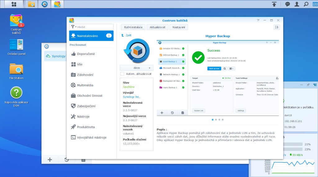Select the Nainstalováno category
Screen dimensions: 318x177
coord(91,36)
